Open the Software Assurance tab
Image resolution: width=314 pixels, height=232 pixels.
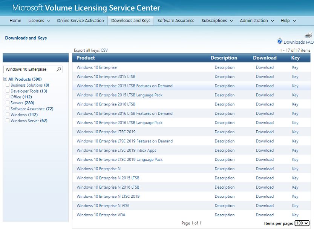176,21
